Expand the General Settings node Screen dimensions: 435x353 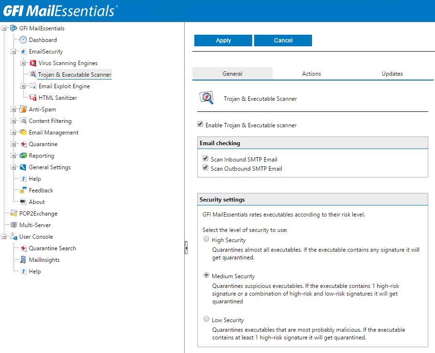click(x=14, y=167)
